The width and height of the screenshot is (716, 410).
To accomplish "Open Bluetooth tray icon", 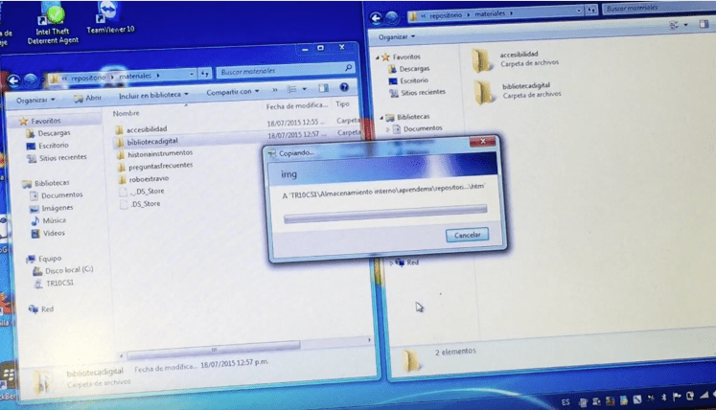I will [x=664, y=398].
